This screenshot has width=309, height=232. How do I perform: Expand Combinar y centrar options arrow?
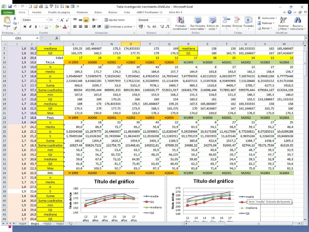pyautogui.click(x=134, y=27)
